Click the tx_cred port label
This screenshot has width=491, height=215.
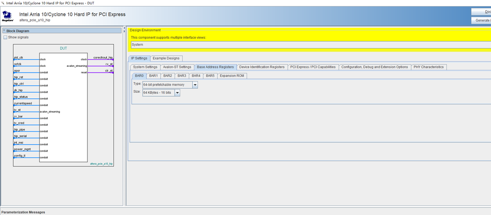(19, 123)
